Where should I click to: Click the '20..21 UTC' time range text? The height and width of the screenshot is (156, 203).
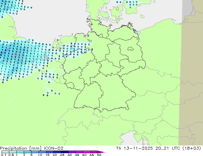(x=167, y=148)
